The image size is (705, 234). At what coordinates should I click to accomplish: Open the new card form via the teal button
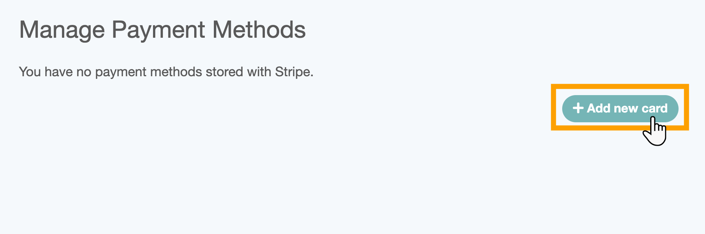click(x=620, y=108)
